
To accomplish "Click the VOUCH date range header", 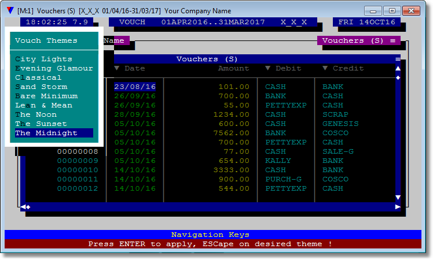I will click(213, 22).
